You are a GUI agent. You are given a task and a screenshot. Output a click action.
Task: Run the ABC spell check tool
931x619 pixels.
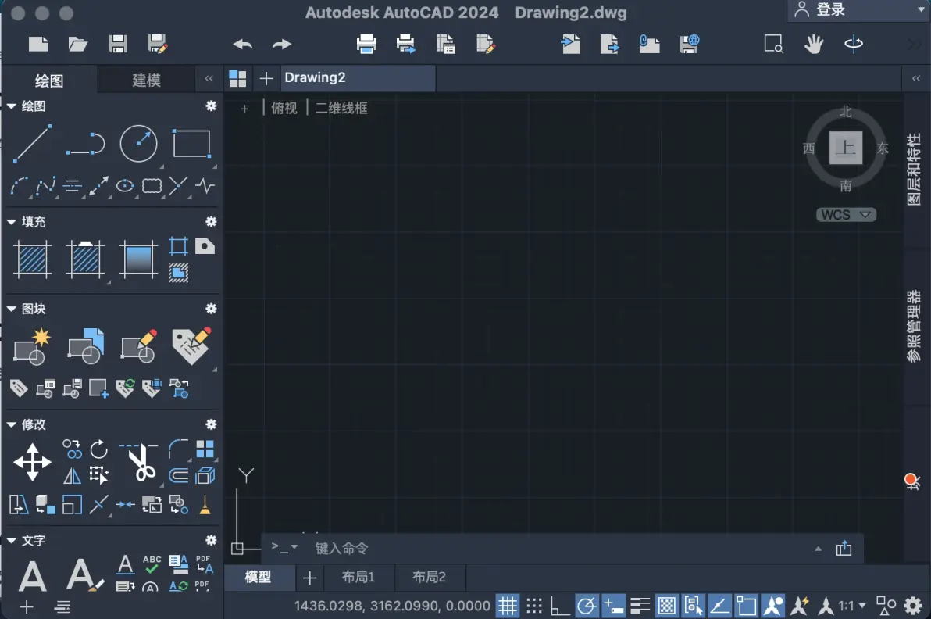coord(152,564)
